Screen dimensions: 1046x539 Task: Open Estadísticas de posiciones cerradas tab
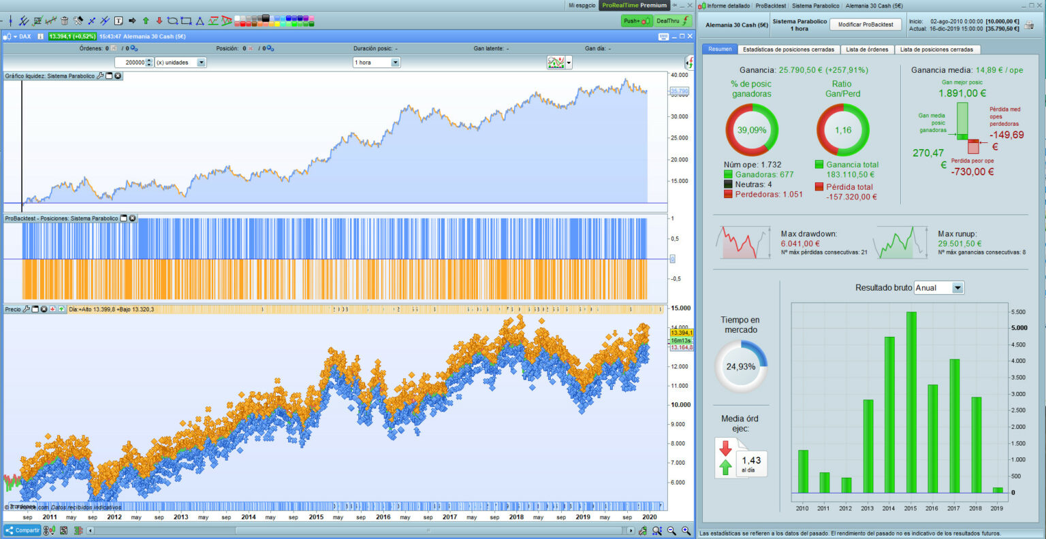(789, 49)
